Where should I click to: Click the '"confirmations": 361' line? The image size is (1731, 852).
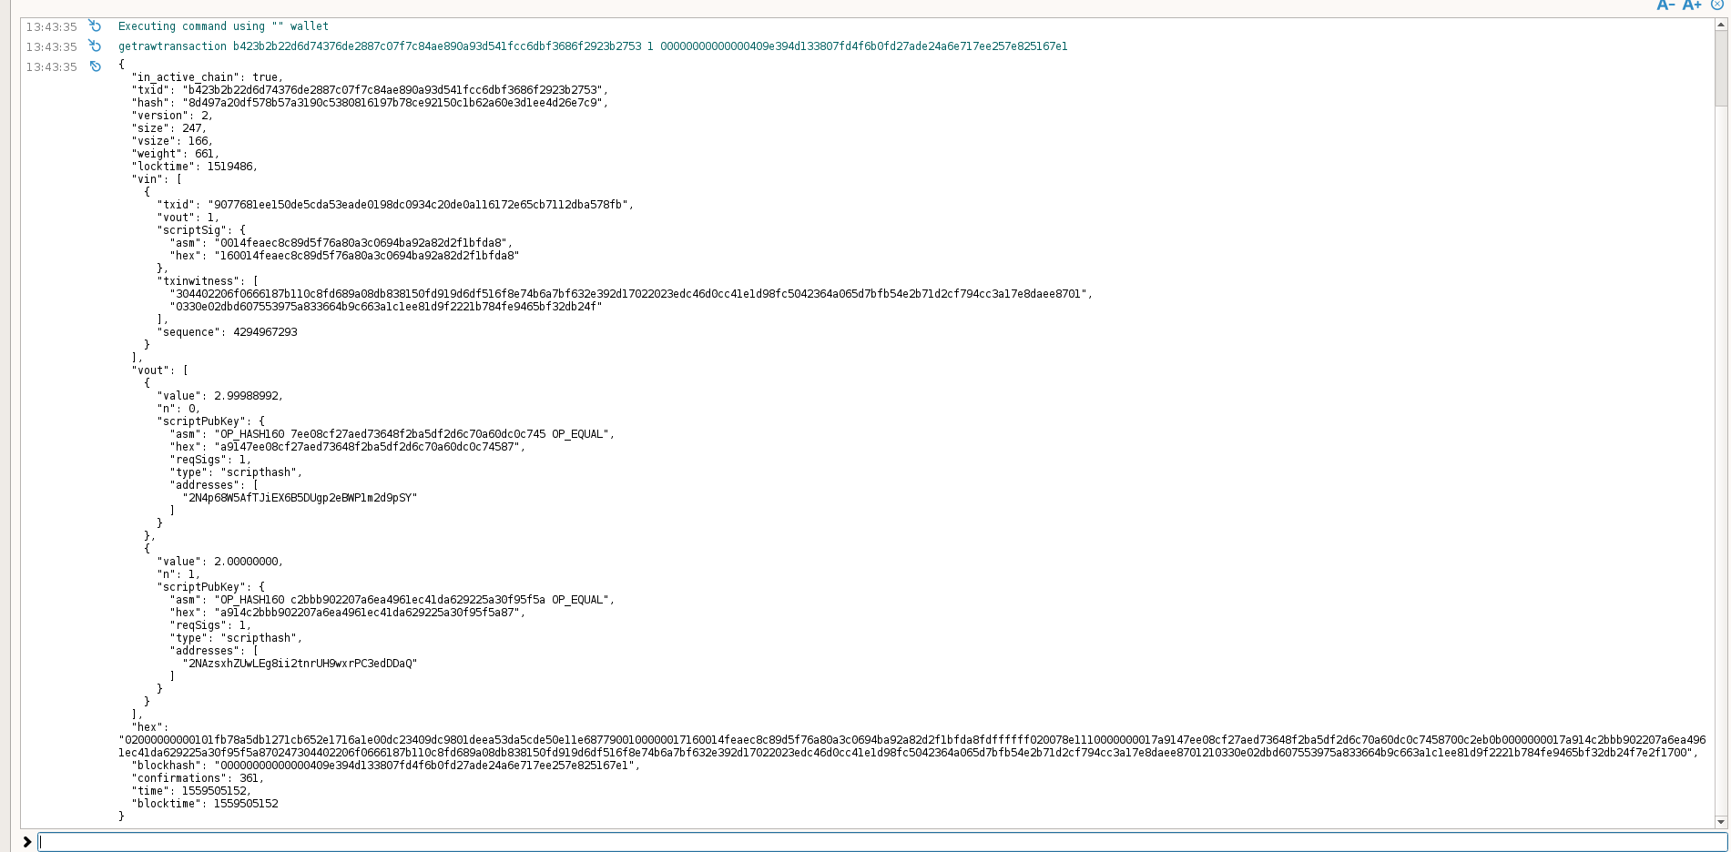pyautogui.click(x=198, y=778)
